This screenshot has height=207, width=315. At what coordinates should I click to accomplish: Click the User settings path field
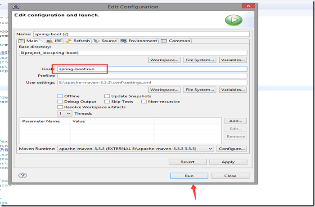coord(152,82)
